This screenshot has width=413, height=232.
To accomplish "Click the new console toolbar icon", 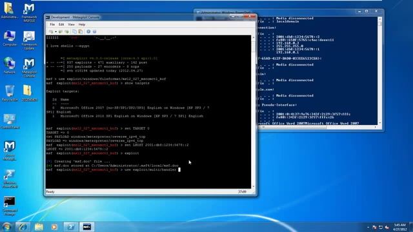I will tap(50, 32).
